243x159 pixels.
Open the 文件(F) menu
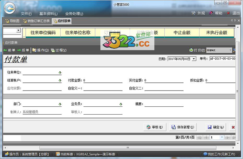tap(26, 14)
